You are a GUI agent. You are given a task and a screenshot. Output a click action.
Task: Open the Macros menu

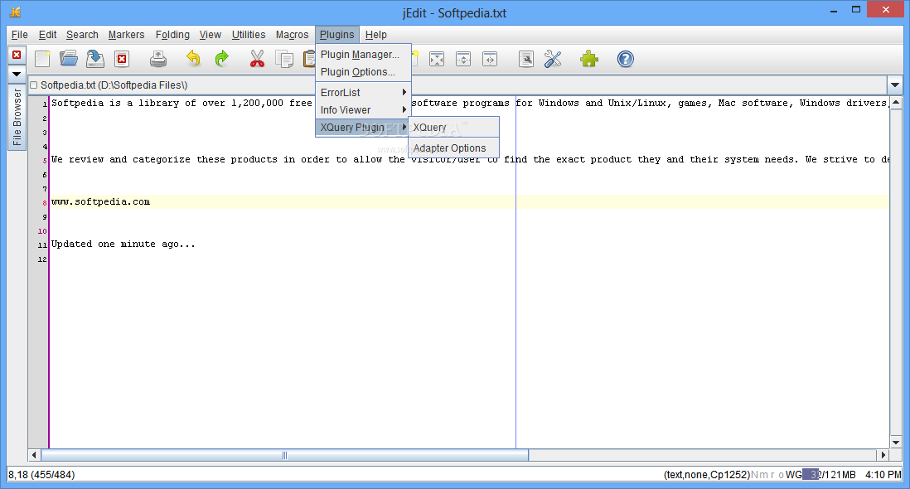pyautogui.click(x=292, y=35)
